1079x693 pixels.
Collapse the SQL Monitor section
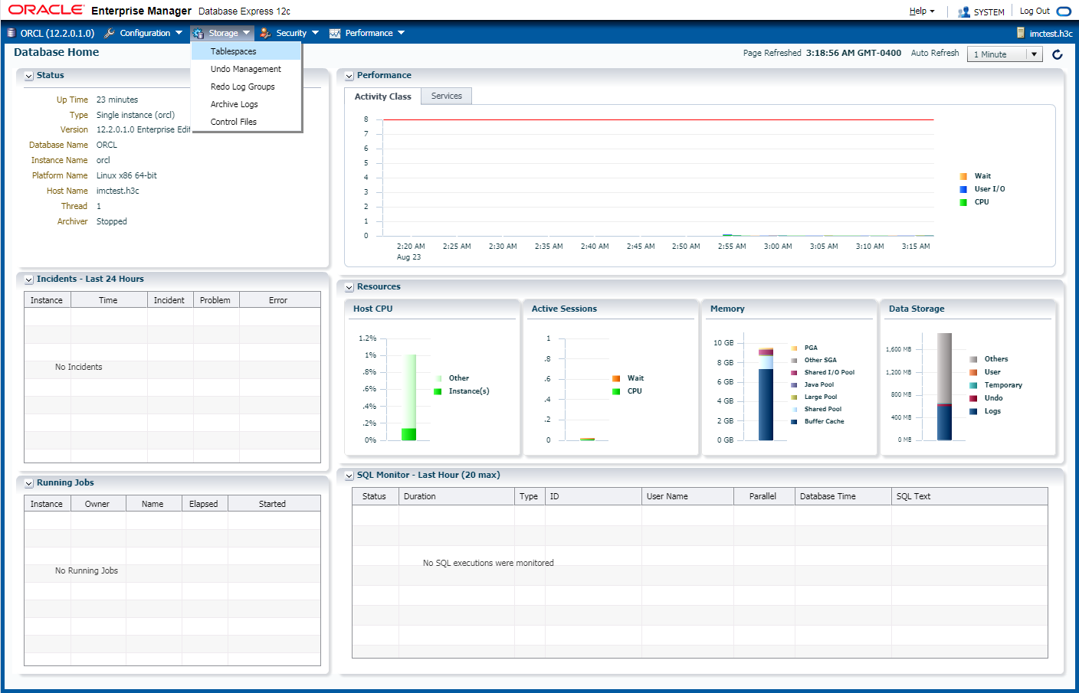[x=349, y=476]
